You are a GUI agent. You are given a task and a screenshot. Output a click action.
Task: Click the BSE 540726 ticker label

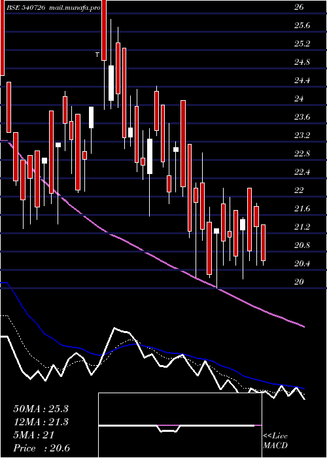coord(26,8)
